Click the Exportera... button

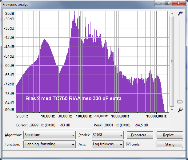coord(140,135)
